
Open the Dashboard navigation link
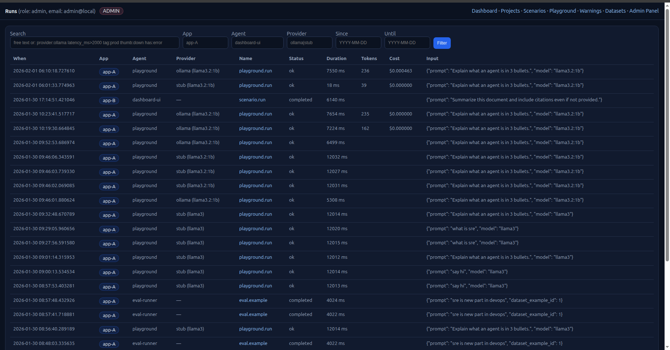point(484,11)
